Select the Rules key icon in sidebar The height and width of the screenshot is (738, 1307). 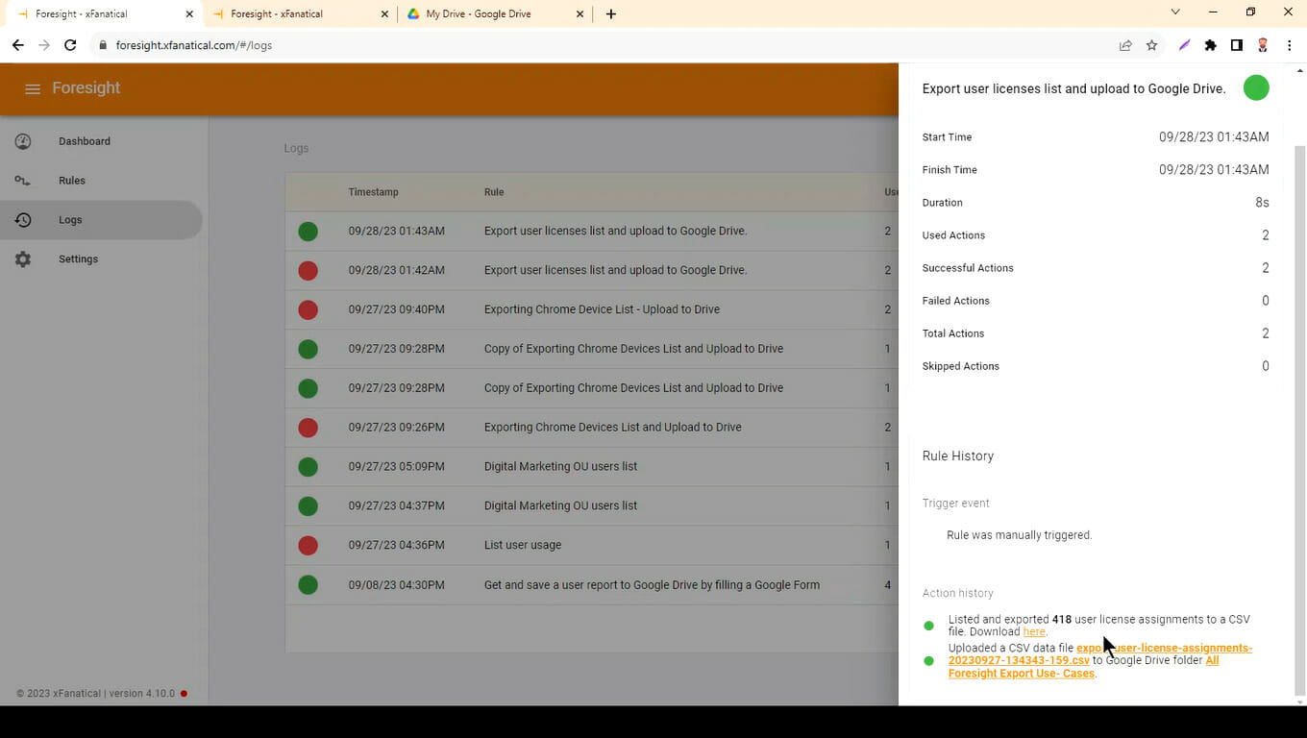pyautogui.click(x=23, y=180)
